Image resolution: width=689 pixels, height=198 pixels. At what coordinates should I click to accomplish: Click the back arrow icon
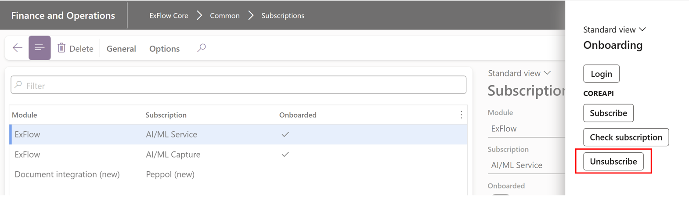[x=18, y=48]
